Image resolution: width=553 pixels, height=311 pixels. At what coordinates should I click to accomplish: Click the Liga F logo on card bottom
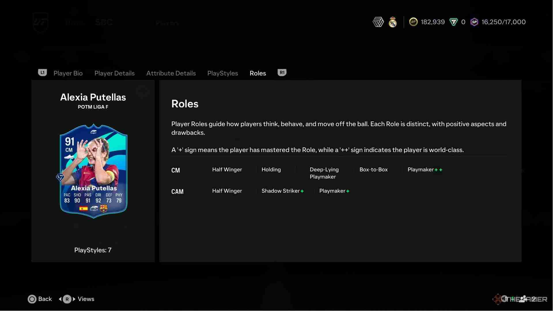tap(94, 208)
